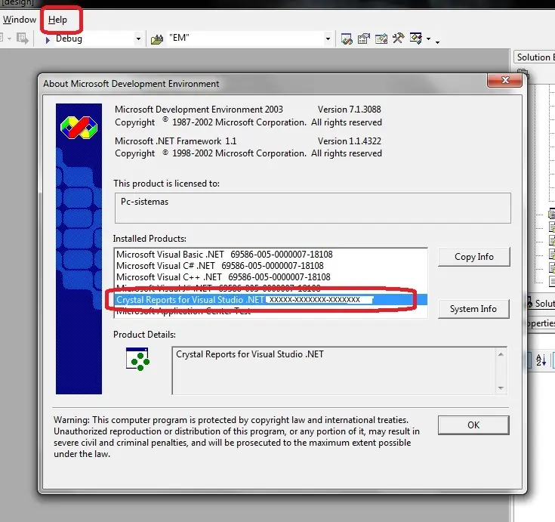
Task: Open the Window menu
Action: (x=20, y=20)
